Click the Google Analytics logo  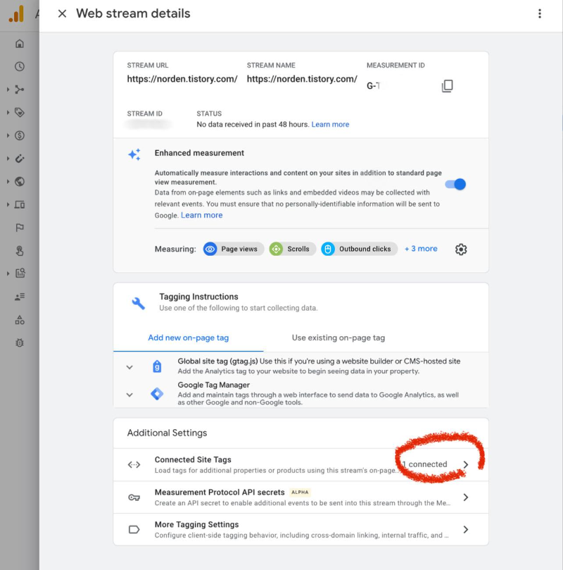point(16,14)
